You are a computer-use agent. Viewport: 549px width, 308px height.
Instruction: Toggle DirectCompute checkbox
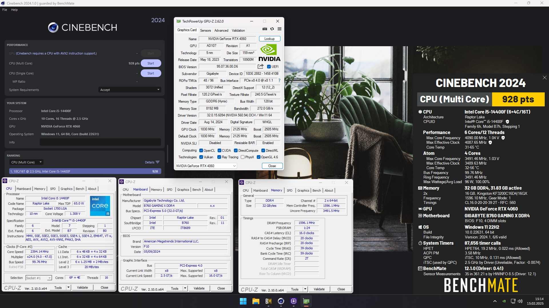(236, 151)
